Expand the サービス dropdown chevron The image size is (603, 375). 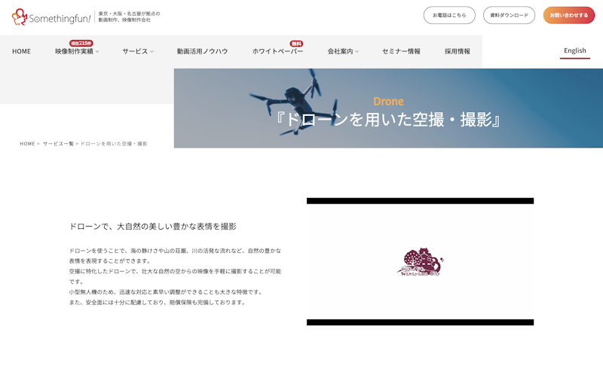click(x=152, y=52)
